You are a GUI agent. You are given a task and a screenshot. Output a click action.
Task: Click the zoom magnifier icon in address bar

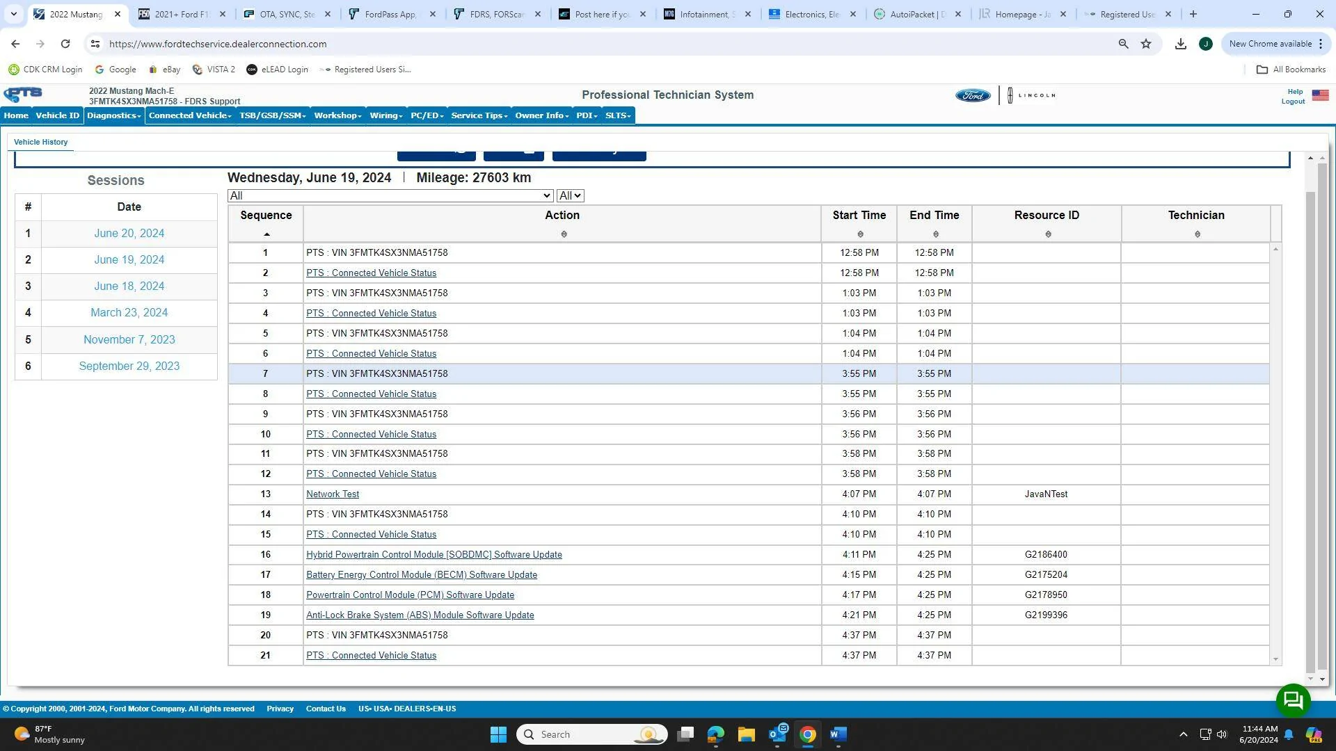click(1123, 44)
